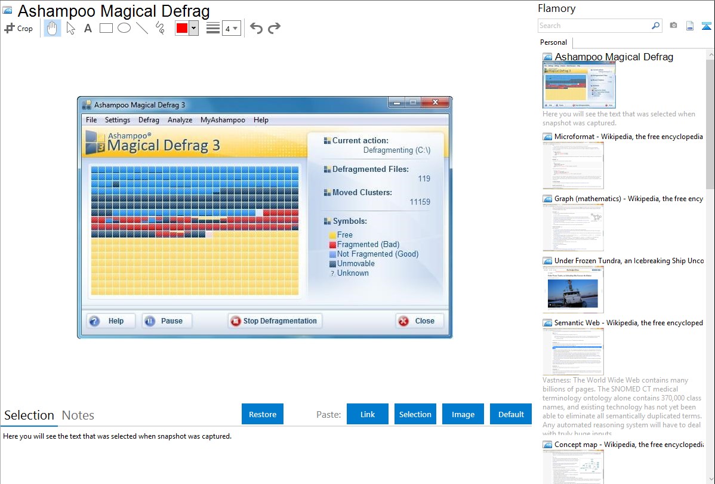Open the Ashampoo Magical Defrag snapshot thumbnail

point(579,85)
